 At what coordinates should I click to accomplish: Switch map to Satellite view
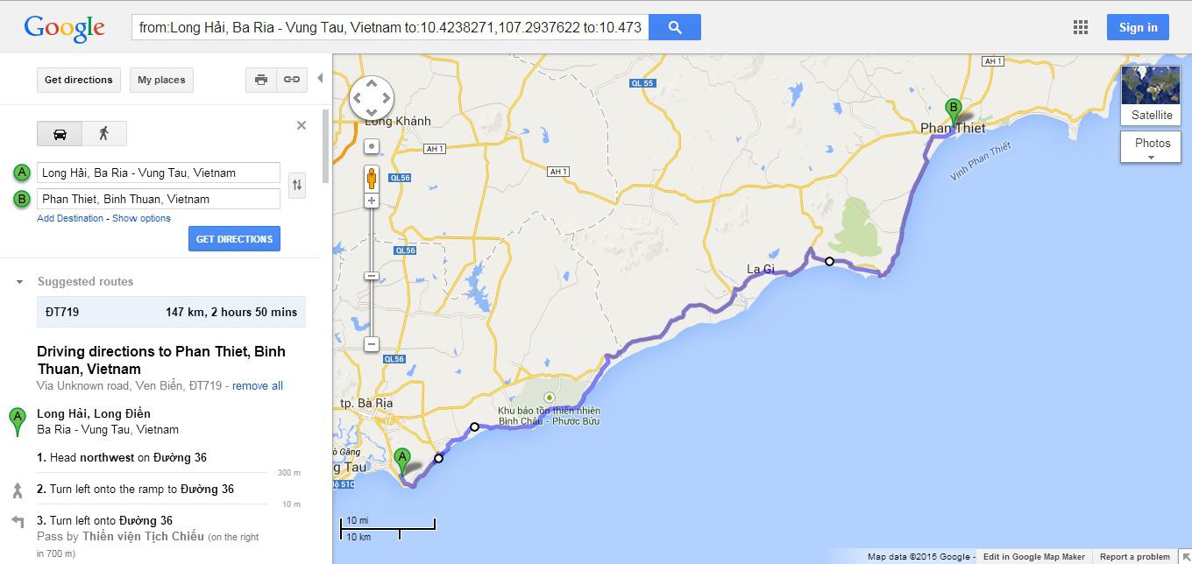[1151, 95]
